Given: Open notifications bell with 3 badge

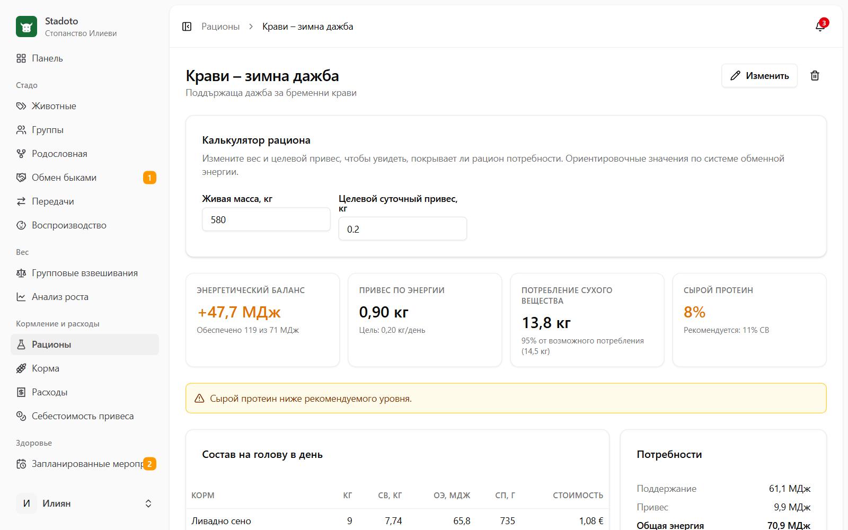Looking at the screenshot, I should [x=820, y=26].
